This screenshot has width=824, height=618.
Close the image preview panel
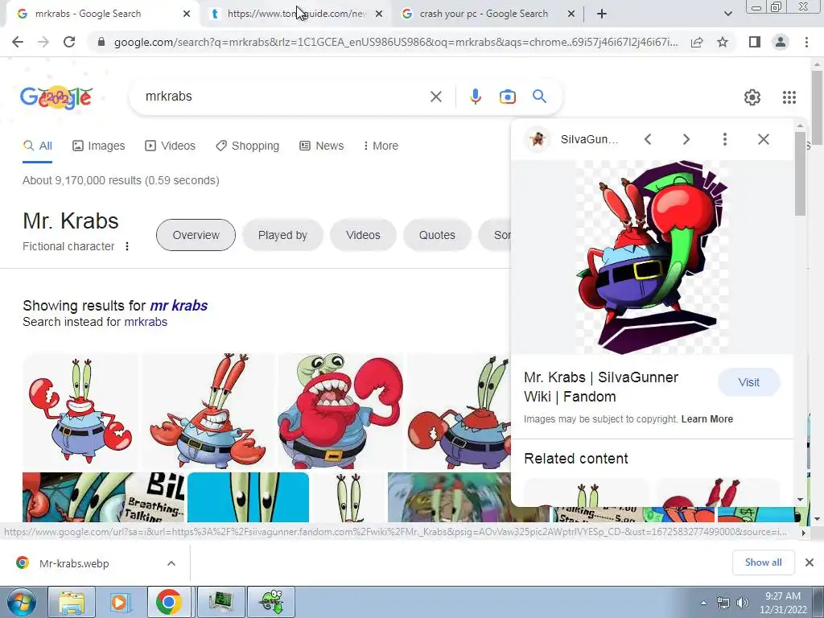tap(764, 139)
